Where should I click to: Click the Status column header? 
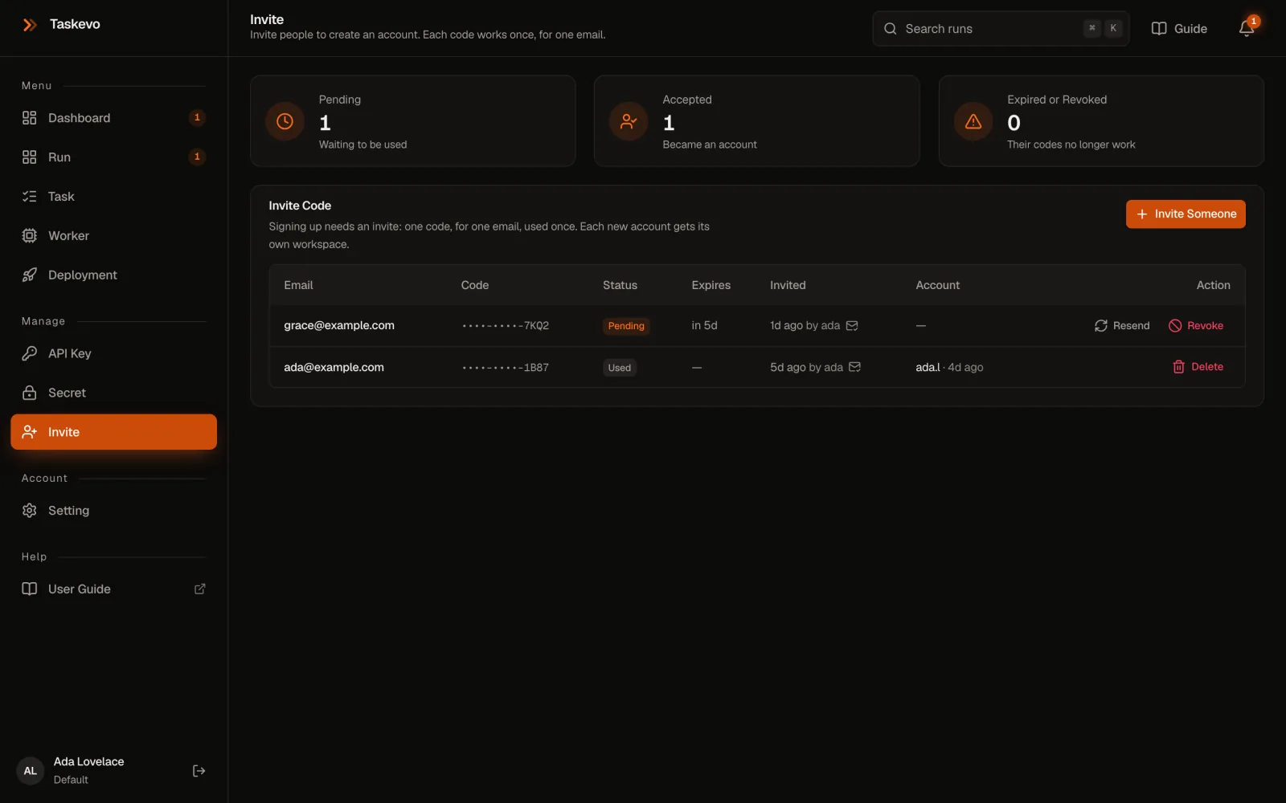(620, 285)
